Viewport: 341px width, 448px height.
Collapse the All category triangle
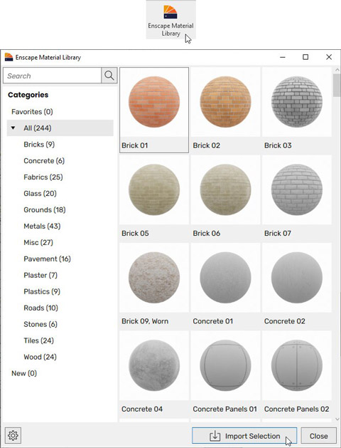[13, 127]
